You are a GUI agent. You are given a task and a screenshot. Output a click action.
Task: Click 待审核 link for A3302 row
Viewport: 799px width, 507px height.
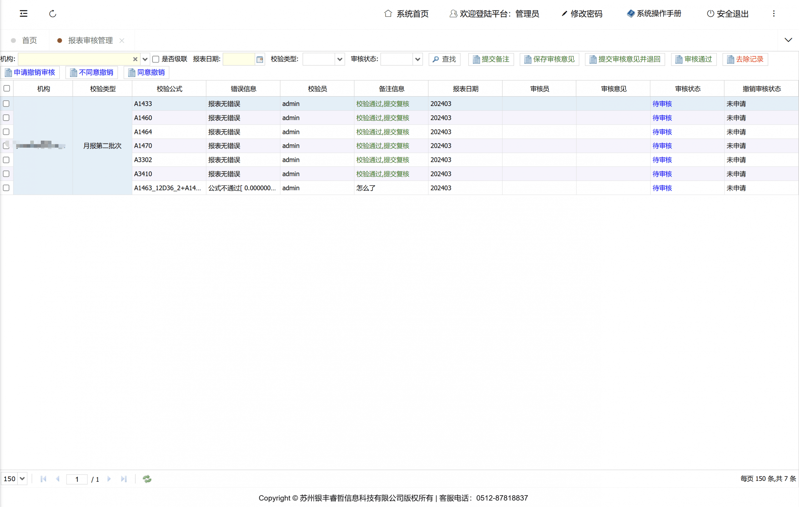[x=662, y=160]
